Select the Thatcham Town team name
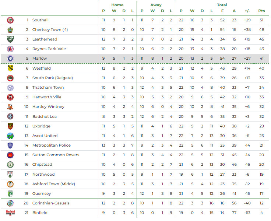The width and height of the screenshot is (271, 221). (x=48, y=87)
